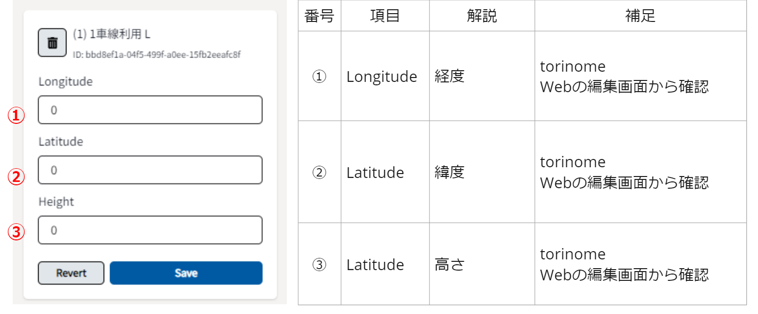758x314 pixels.
Task: Select the 高さ cell in the table
Action: pyautogui.click(x=449, y=265)
